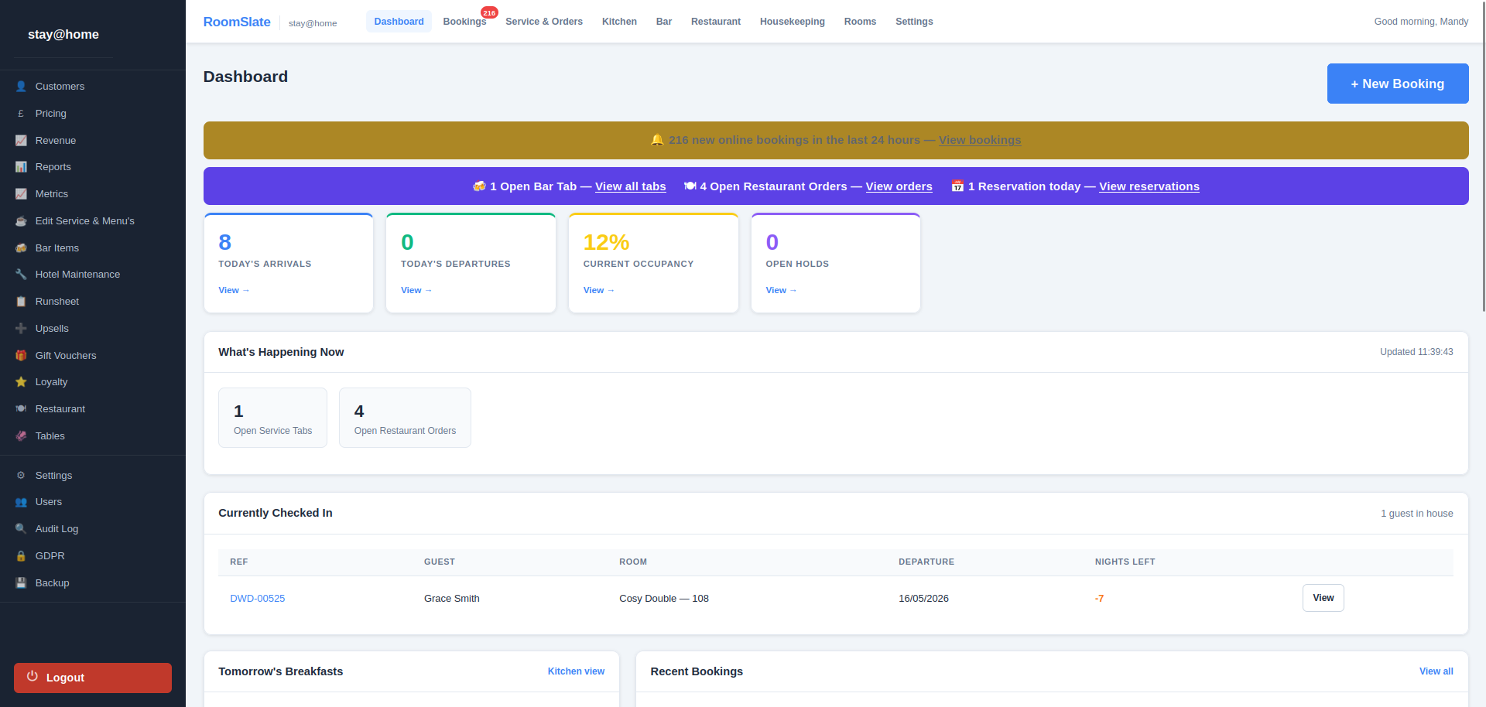Click the Audit Log magnifier icon
1486x707 pixels.
pos(21,529)
